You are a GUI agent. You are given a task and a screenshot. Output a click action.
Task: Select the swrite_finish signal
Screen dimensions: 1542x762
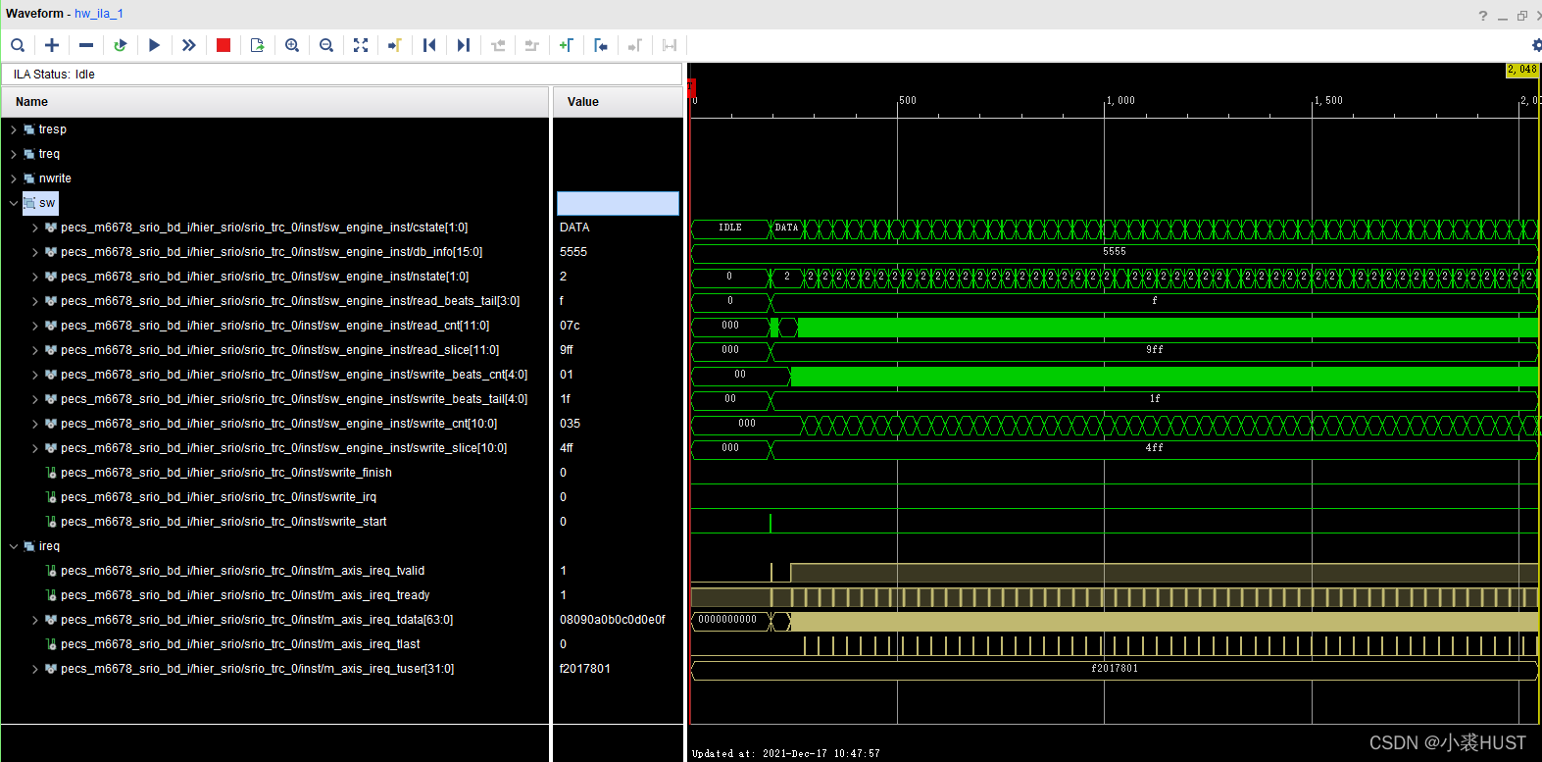(x=226, y=473)
